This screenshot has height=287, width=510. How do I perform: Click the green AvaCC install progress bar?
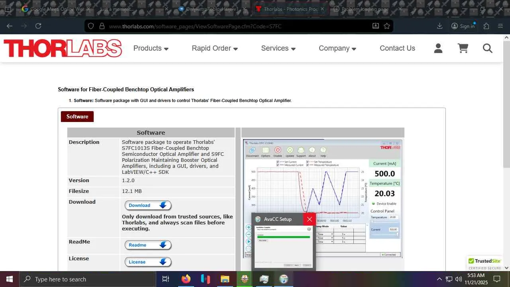click(x=284, y=237)
